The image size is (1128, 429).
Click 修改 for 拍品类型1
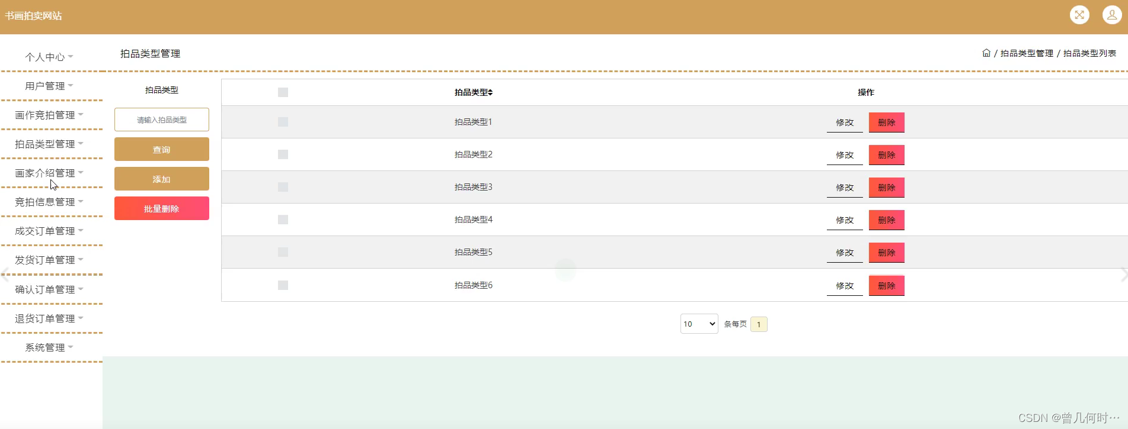pyautogui.click(x=845, y=122)
